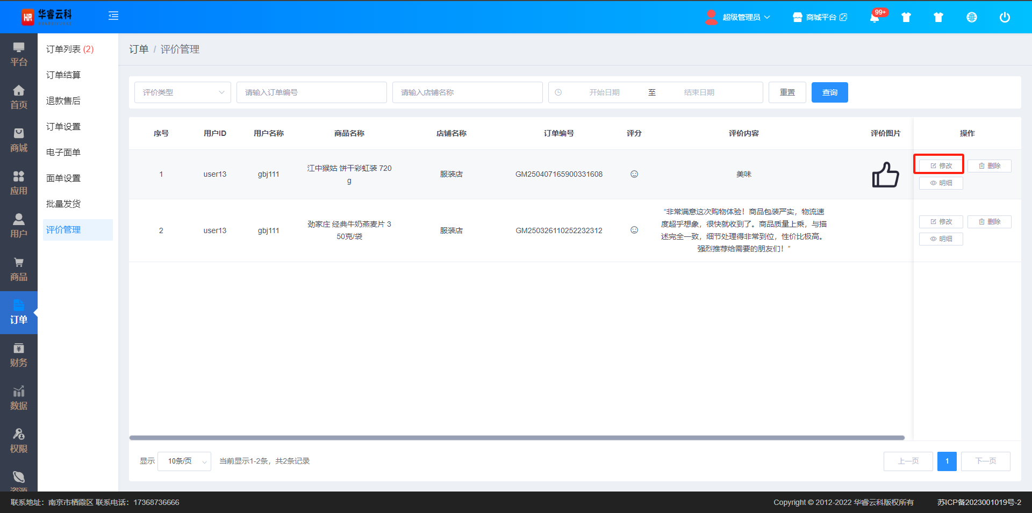Click the horizontal table scrollbar

[516, 438]
